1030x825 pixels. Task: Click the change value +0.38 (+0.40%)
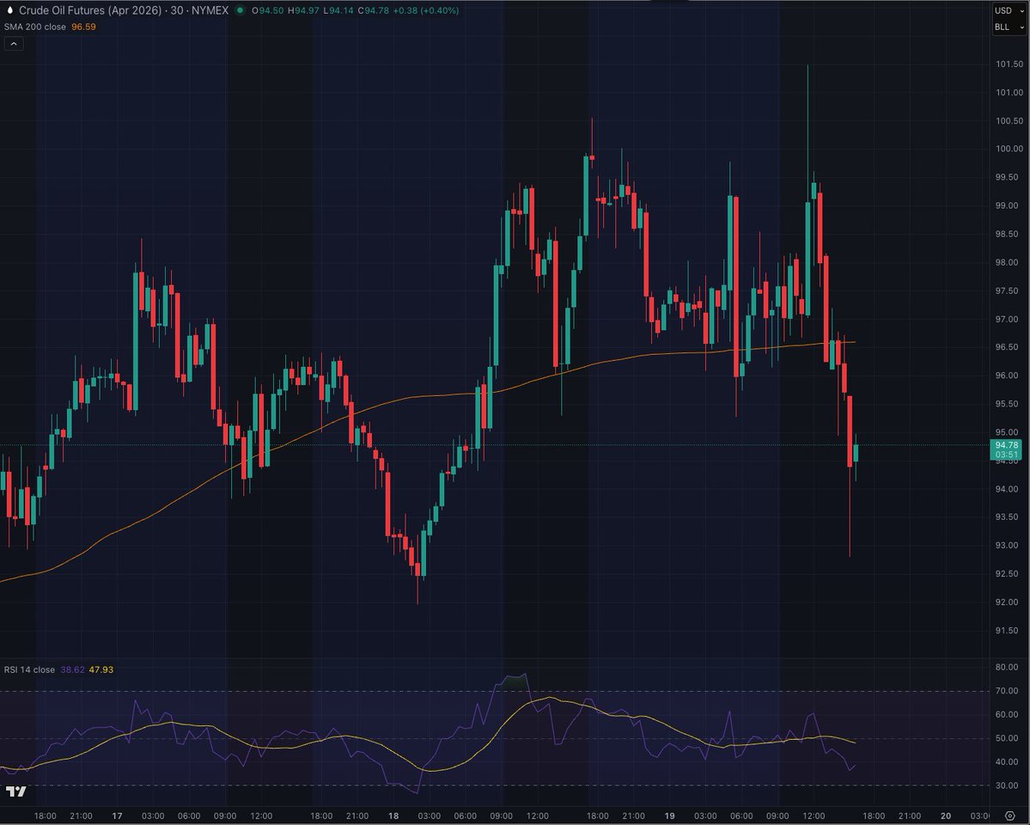[426, 10]
